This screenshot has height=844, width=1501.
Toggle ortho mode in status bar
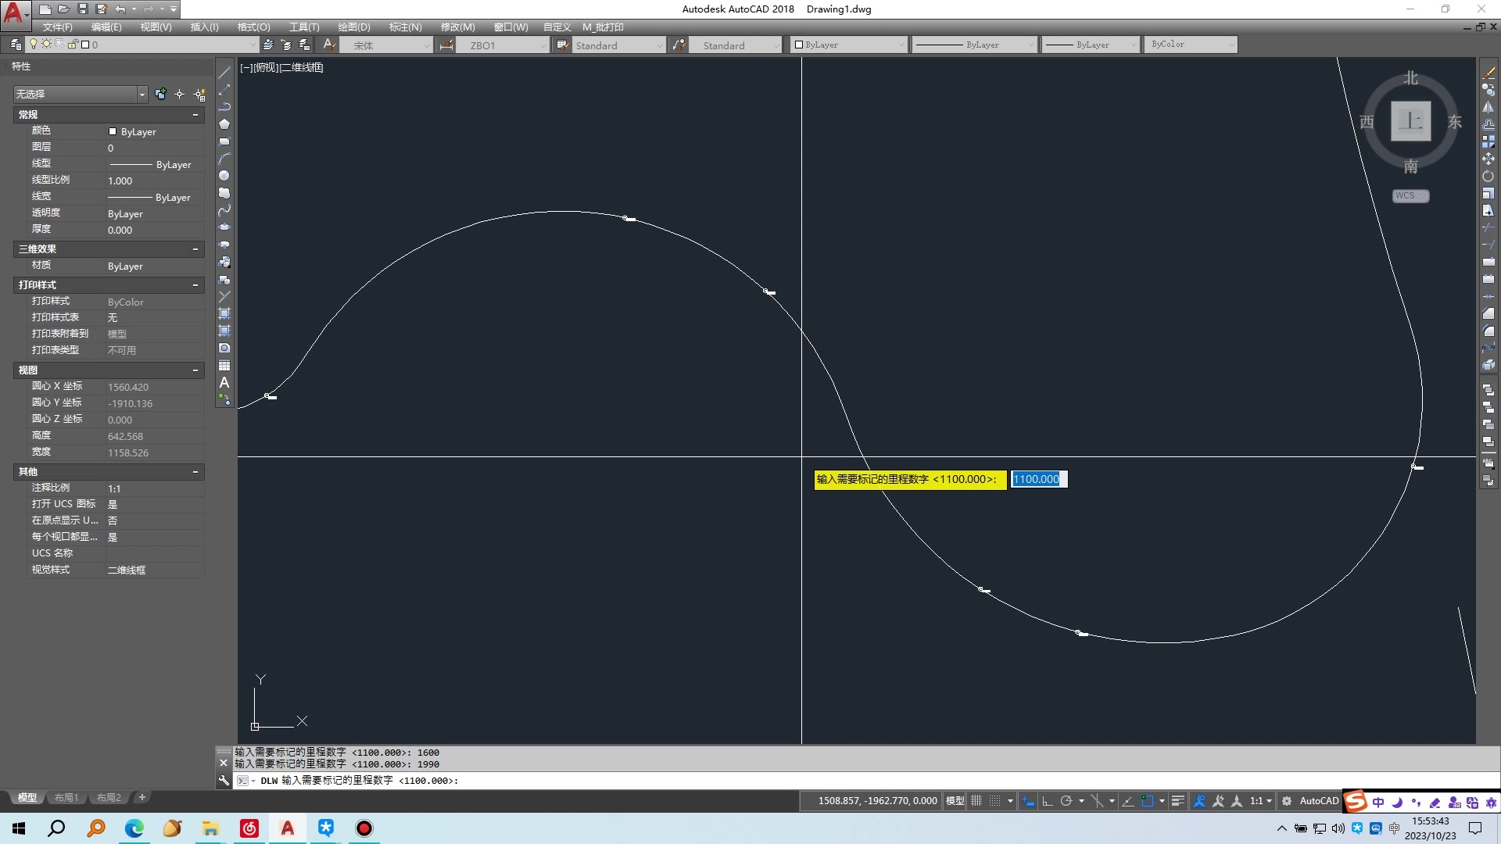tap(1048, 801)
